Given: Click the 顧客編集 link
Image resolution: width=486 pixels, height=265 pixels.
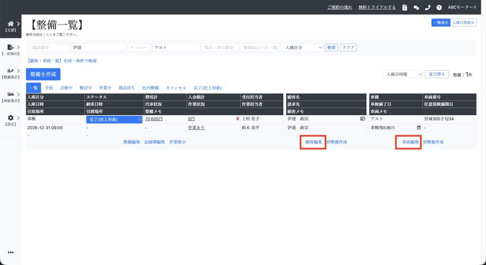Looking at the screenshot, I should [314, 142].
